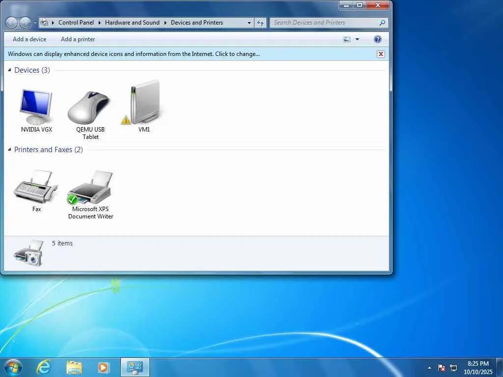Click the Change your view icon

tap(347, 39)
